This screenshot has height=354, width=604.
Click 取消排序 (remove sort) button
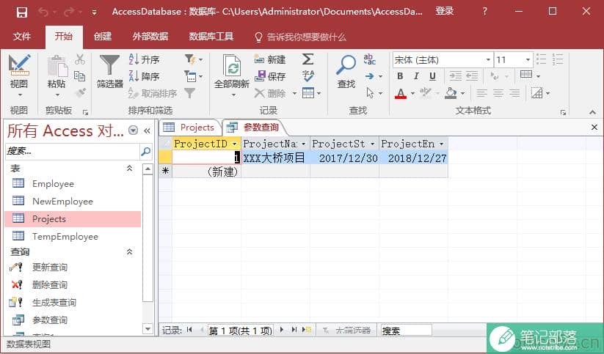153,93
